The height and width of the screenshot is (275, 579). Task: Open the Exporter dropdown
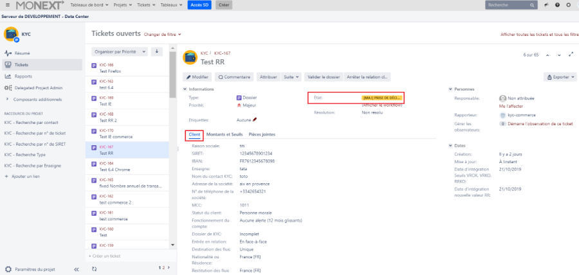coord(559,76)
